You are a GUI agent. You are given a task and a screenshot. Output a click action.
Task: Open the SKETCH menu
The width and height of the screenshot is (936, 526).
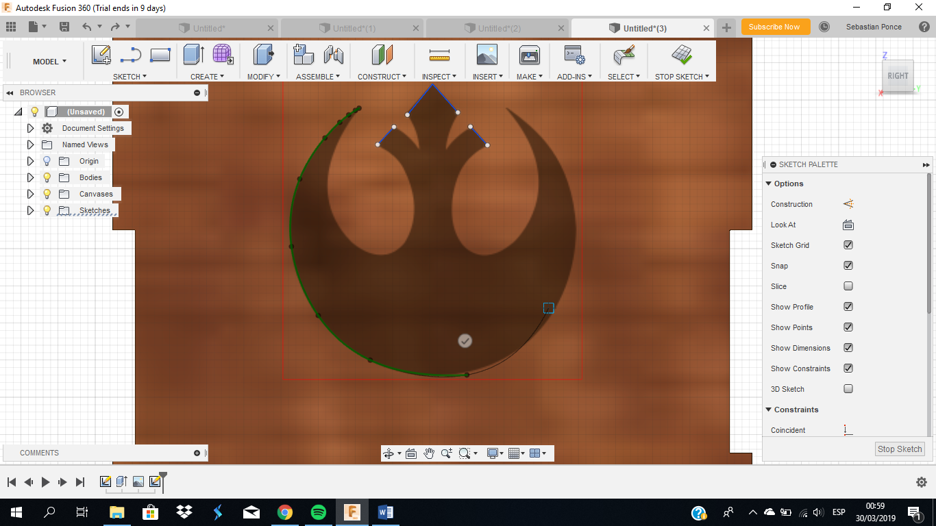click(130, 77)
